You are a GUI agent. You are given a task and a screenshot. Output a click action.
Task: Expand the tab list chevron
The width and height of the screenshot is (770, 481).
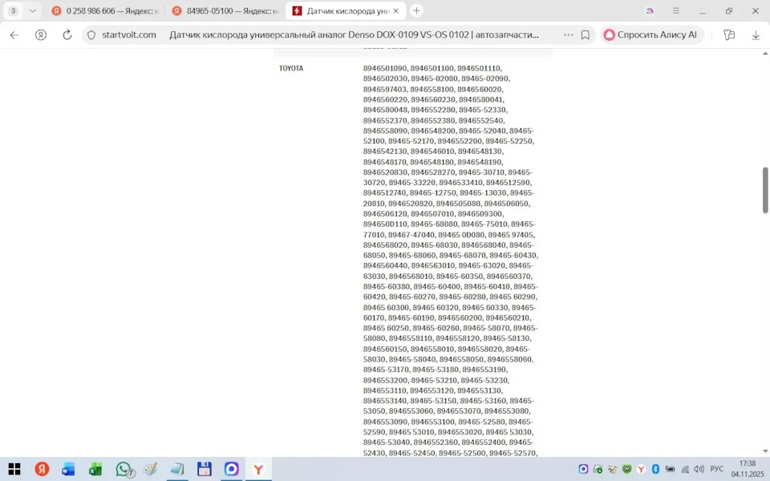click(32, 10)
